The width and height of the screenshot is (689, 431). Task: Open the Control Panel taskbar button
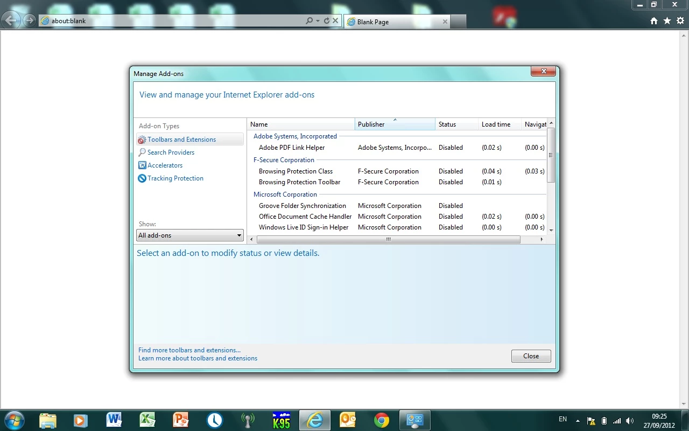pyautogui.click(x=415, y=420)
